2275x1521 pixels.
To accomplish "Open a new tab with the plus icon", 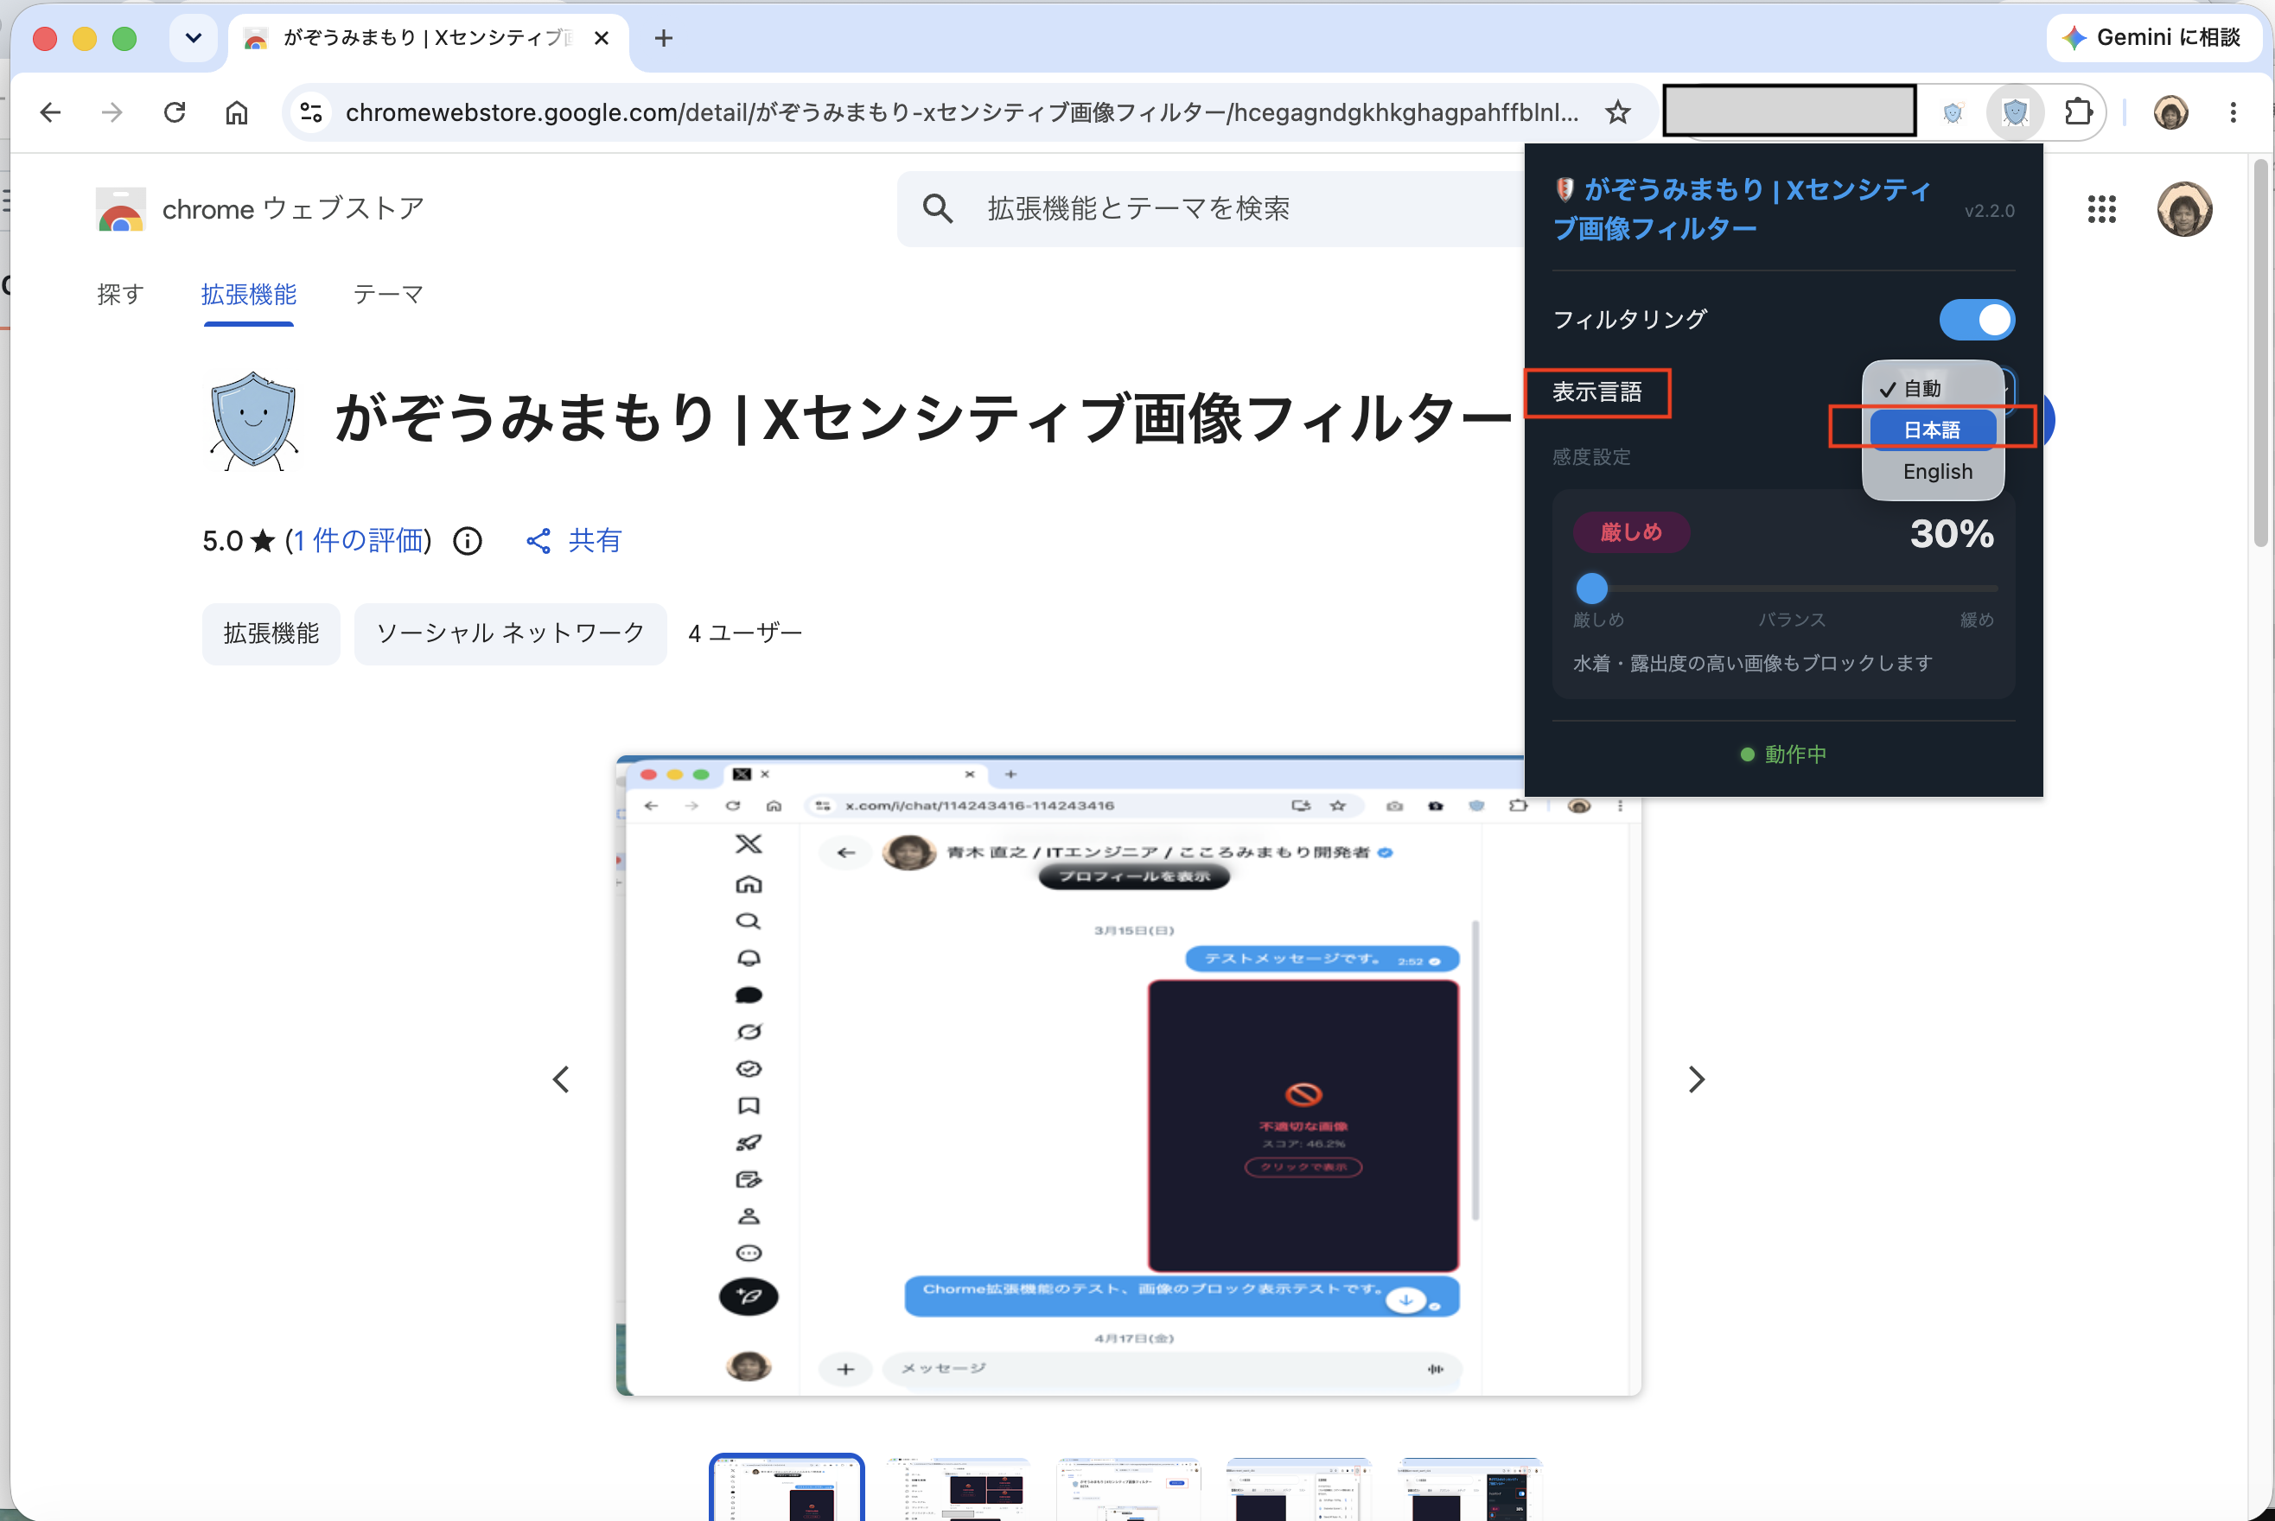I will 664,38.
